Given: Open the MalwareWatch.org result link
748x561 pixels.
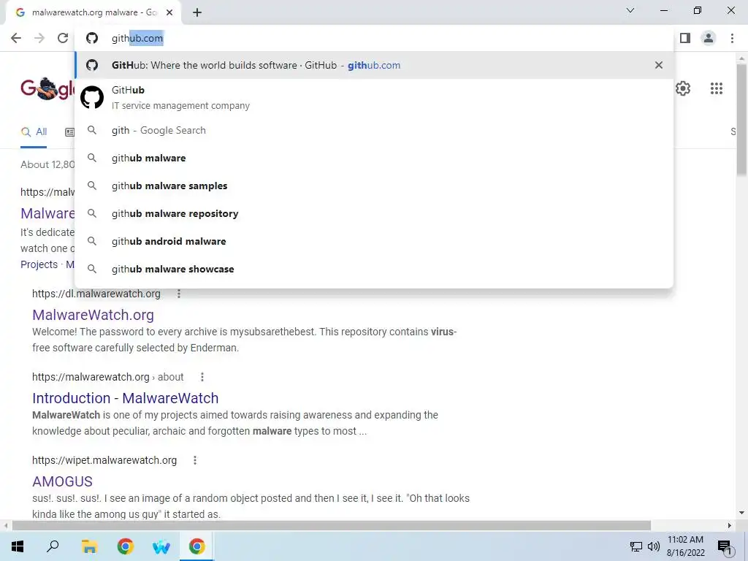Looking at the screenshot, I should (x=93, y=315).
